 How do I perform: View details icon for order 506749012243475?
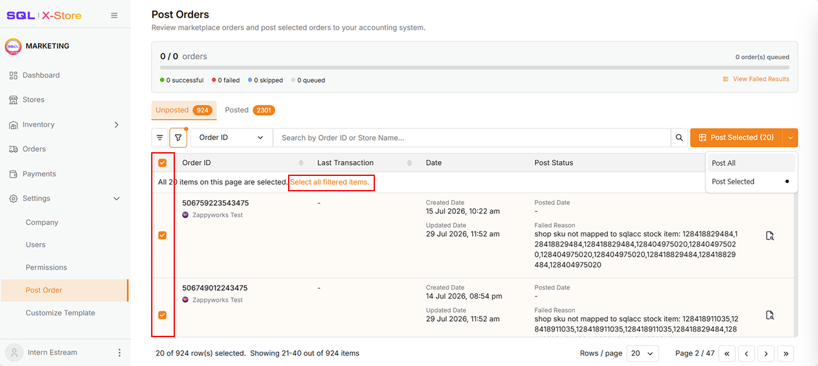pyautogui.click(x=770, y=315)
